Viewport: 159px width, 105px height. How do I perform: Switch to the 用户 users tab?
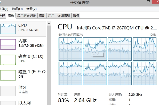(x=51, y=15)
